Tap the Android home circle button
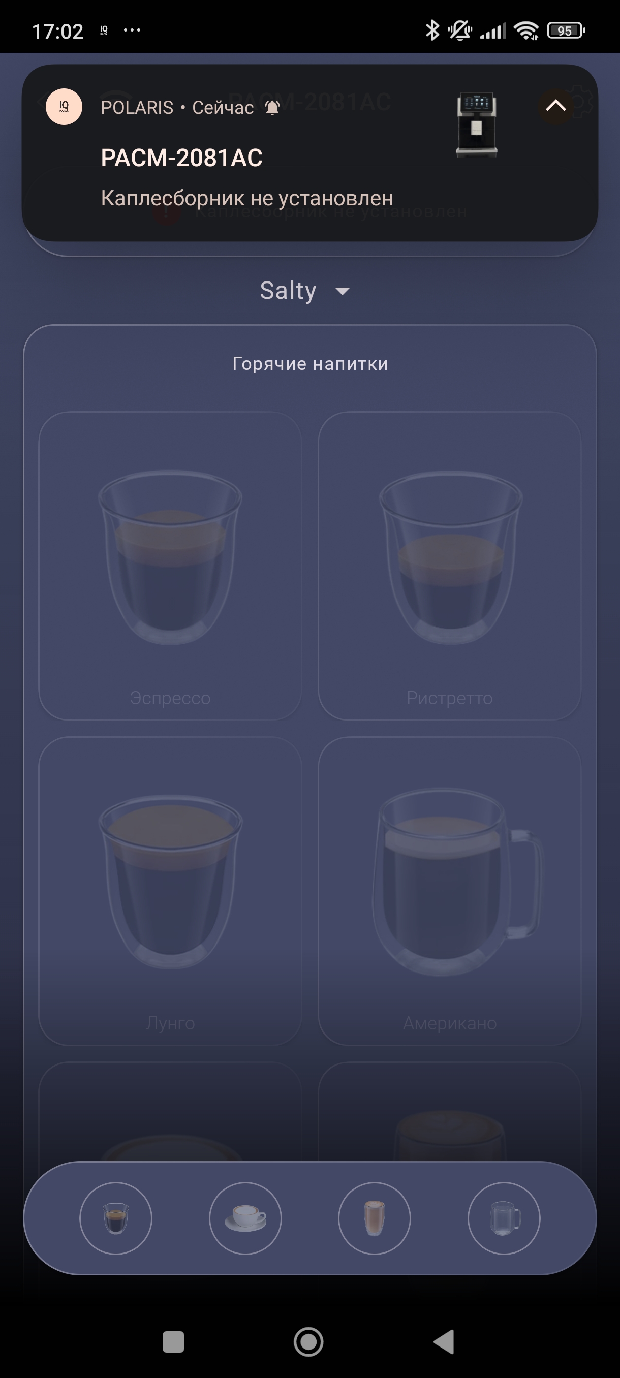Viewport: 620px width, 1378px height. pyautogui.click(x=308, y=1341)
